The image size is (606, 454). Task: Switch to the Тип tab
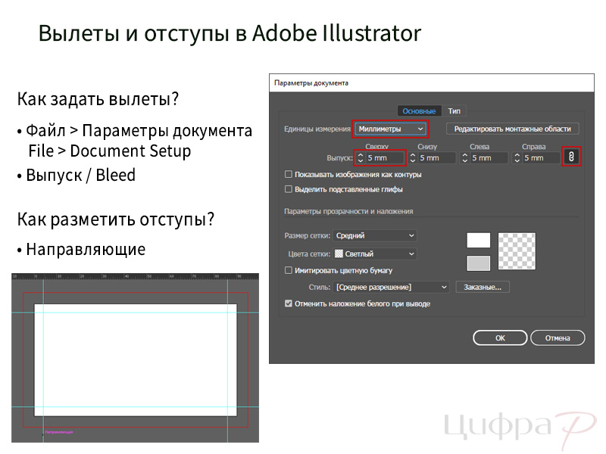(454, 111)
